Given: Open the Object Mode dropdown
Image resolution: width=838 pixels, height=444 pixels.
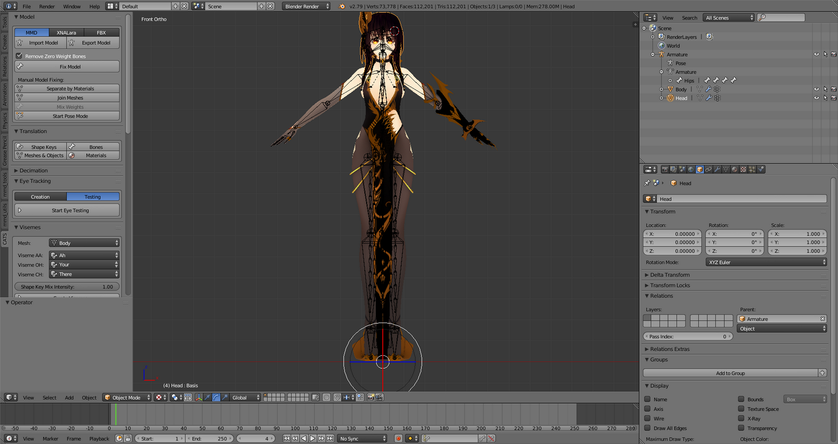Looking at the screenshot, I should (127, 397).
